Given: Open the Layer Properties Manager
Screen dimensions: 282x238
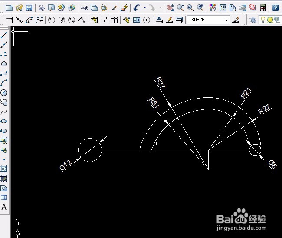Looking at the screenshot, I should (252, 20).
